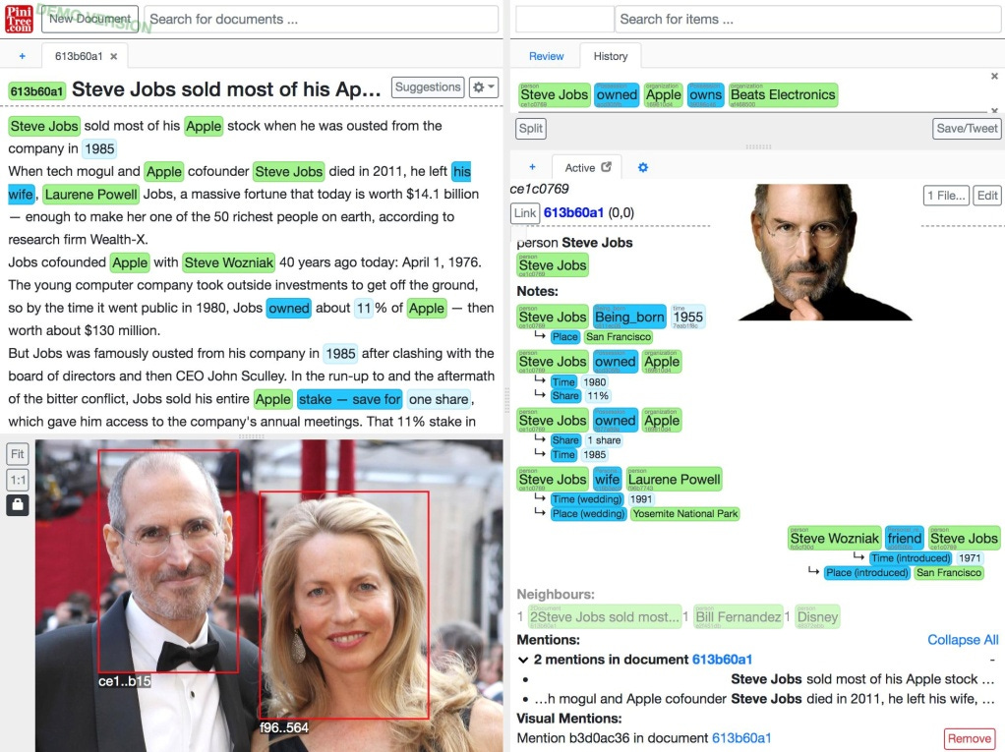Add new item tab with blue plus

click(532, 167)
